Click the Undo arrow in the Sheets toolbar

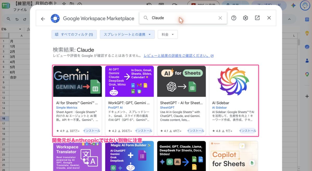17,19
